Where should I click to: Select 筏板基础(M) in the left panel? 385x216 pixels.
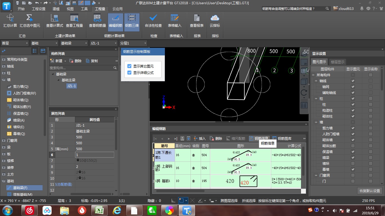[23, 194]
